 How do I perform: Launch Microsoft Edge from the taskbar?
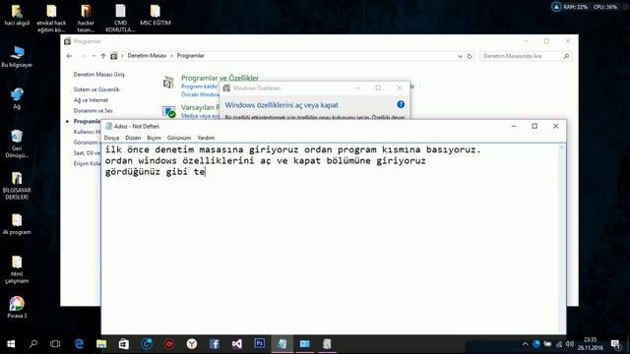point(79,344)
